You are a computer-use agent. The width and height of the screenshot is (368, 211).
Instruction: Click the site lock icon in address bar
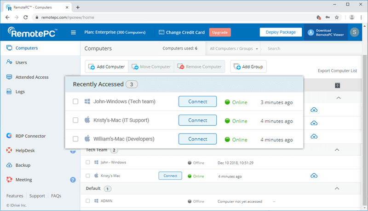tap(37, 18)
